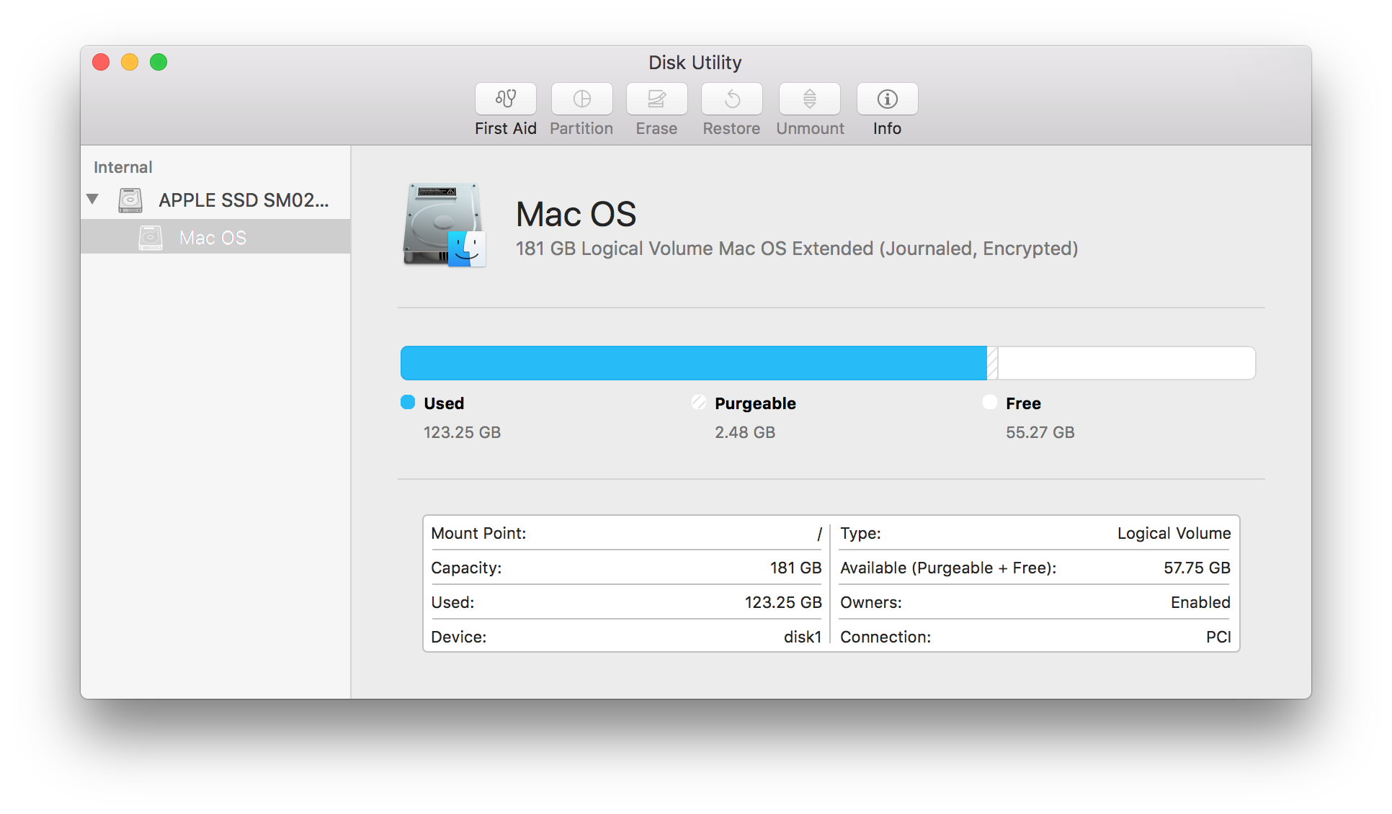Zoom window with the green button
Image resolution: width=1392 pixels, height=814 pixels.
[x=159, y=62]
